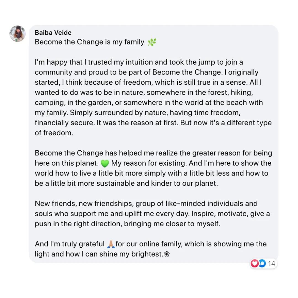Click the line 'push in the right direction'

click(x=127, y=224)
